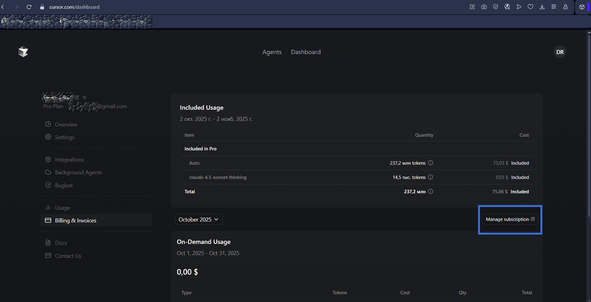This screenshot has width=591, height=302.
Task: Open the October 2025 month dropdown
Action: pos(199,219)
